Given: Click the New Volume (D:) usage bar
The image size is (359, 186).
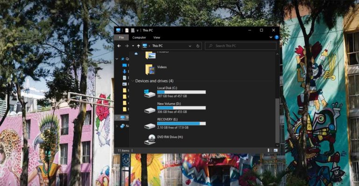Looking at the screenshot, I should click(181, 108).
